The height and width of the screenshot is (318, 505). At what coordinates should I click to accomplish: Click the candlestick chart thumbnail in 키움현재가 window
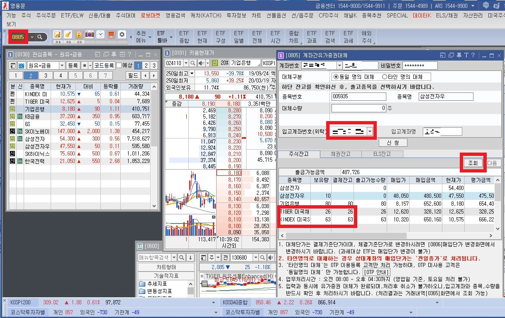[x=190, y=192]
